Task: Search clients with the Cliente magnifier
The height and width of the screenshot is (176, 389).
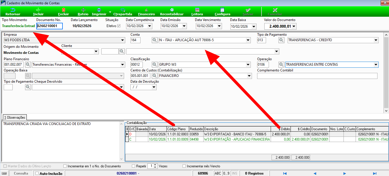Action: (122, 51)
